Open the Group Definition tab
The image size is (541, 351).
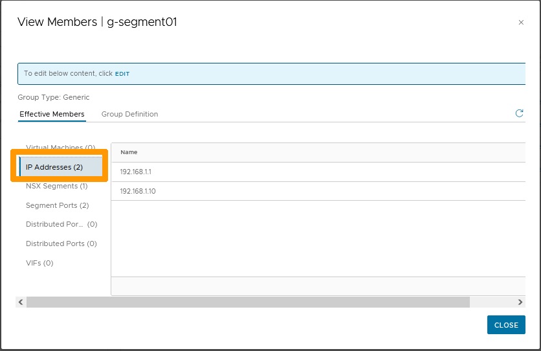[129, 114]
